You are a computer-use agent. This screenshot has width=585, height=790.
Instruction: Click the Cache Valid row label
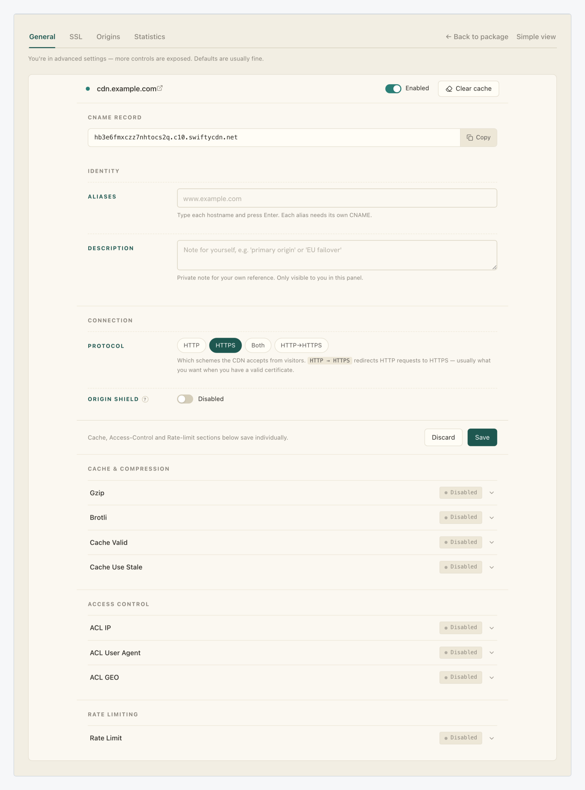tap(108, 543)
